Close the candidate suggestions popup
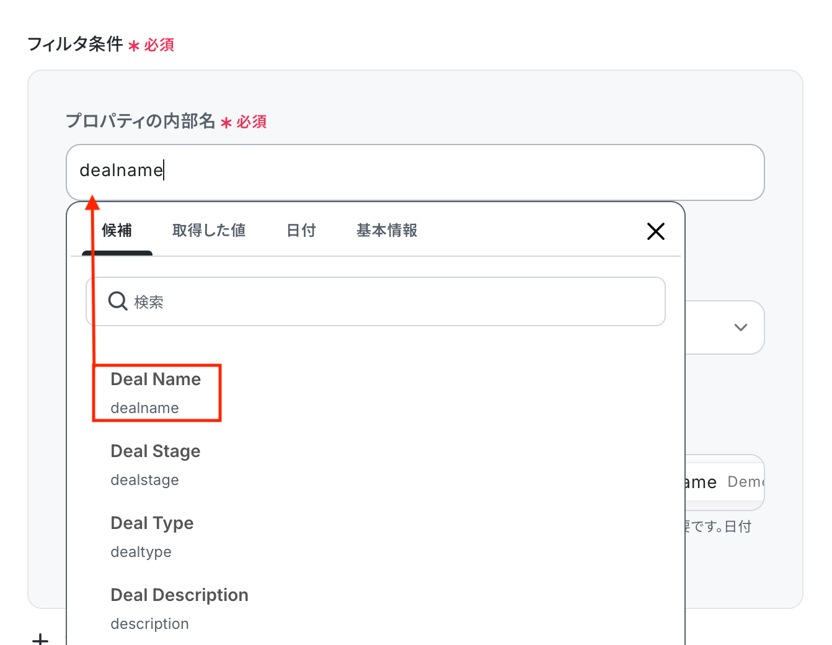832x645 pixels. coord(655,231)
